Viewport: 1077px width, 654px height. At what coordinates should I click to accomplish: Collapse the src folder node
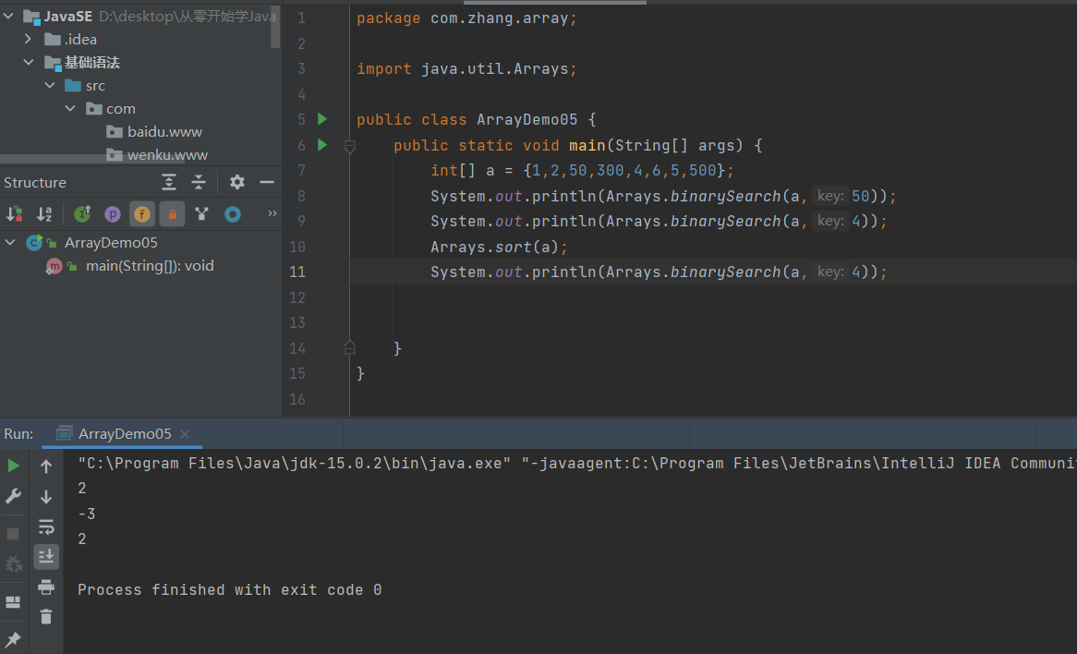tap(50, 85)
